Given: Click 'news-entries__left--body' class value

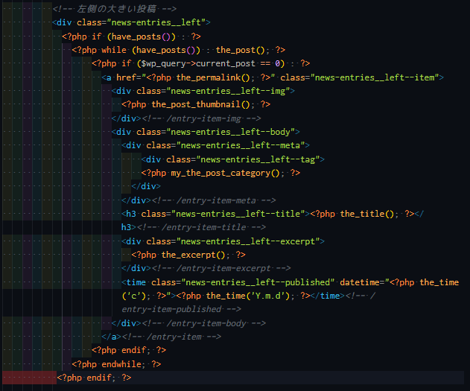Looking at the screenshot, I should tap(230, 132).
